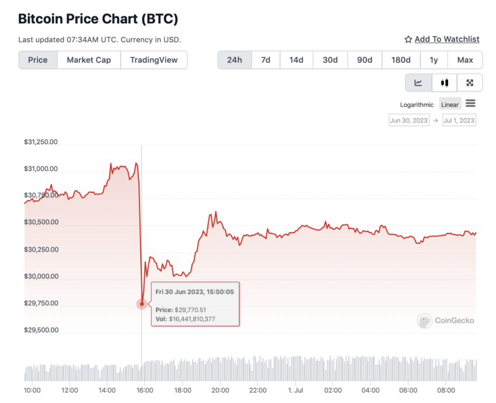This screenshot has height=403, width=496.
Task: Click the star icon beside watchlist
Action: click(408, 39)
